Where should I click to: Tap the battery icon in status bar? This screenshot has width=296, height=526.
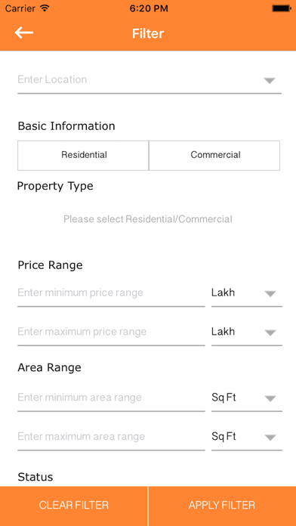(282, 9)
